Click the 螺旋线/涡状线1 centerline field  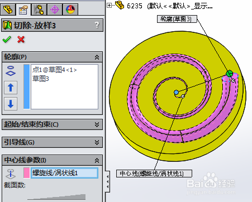64,173
